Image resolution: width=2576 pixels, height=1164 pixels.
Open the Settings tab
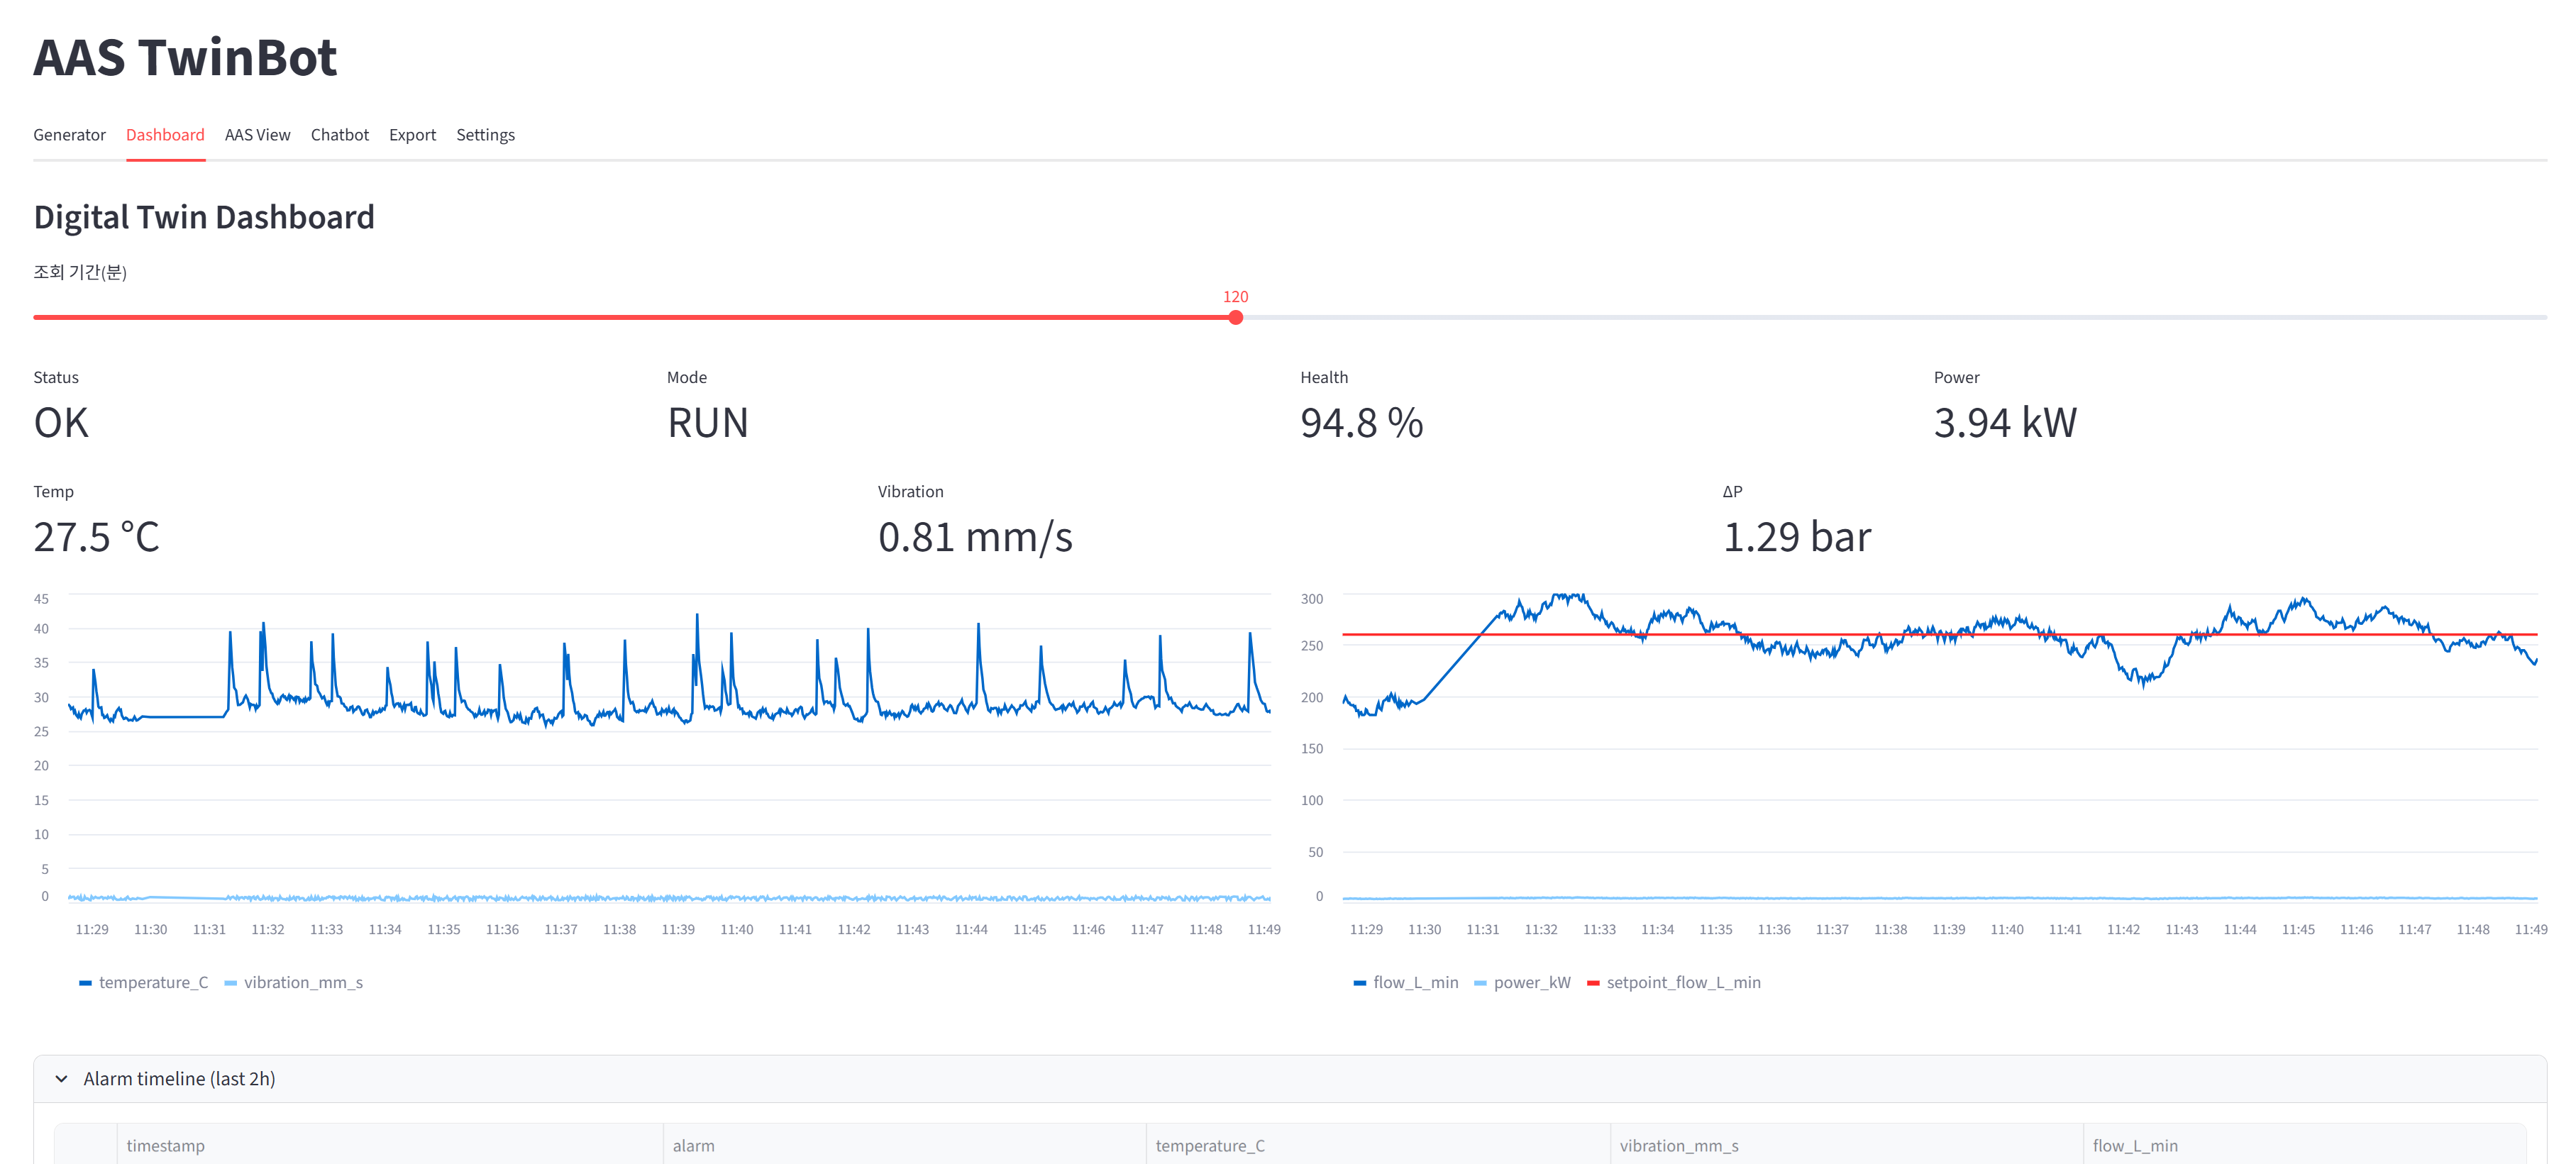pos(485,135)
